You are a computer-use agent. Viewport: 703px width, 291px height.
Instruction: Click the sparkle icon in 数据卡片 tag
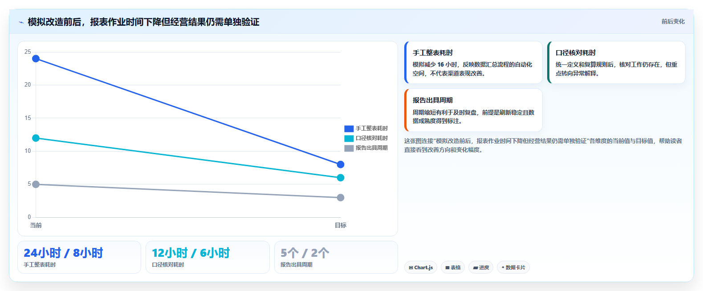click(503, 267)
